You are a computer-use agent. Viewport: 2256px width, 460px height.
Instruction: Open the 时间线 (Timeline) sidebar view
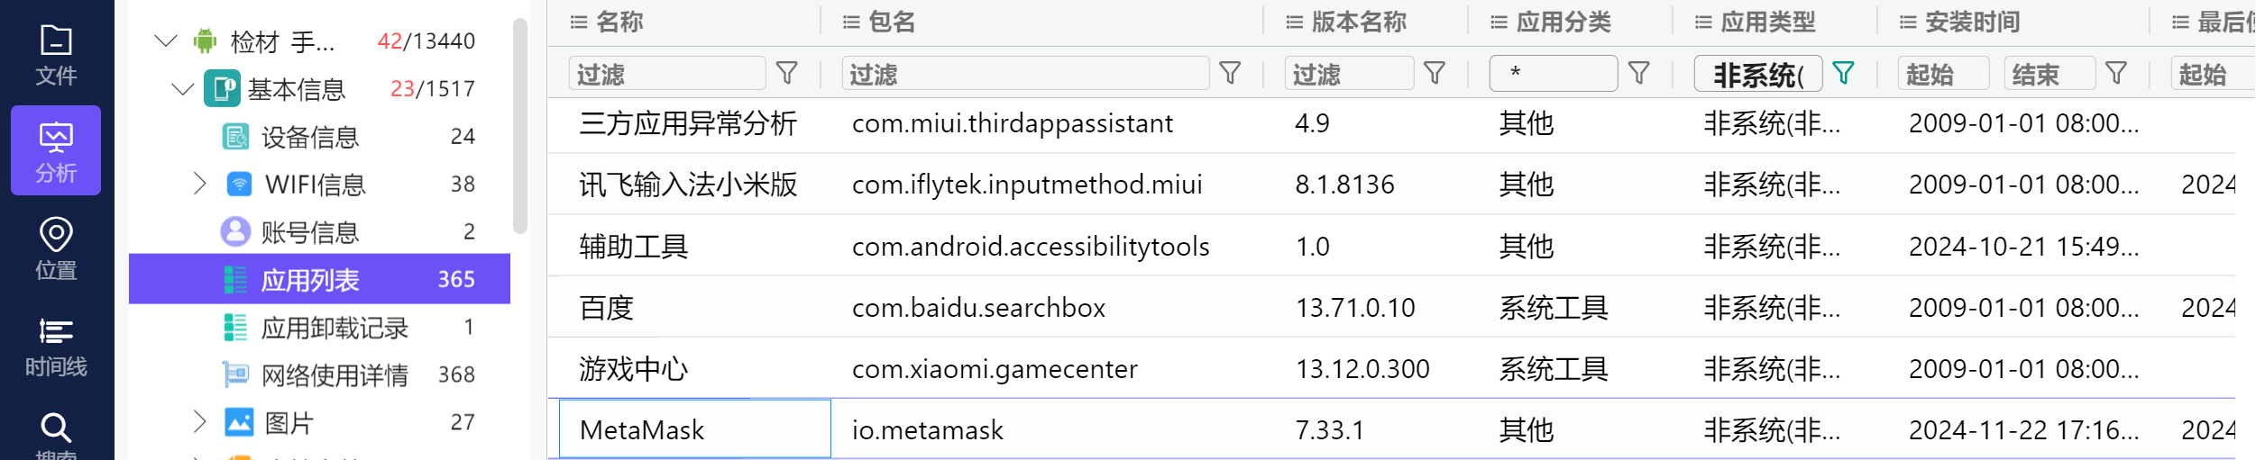pos(56,346)
